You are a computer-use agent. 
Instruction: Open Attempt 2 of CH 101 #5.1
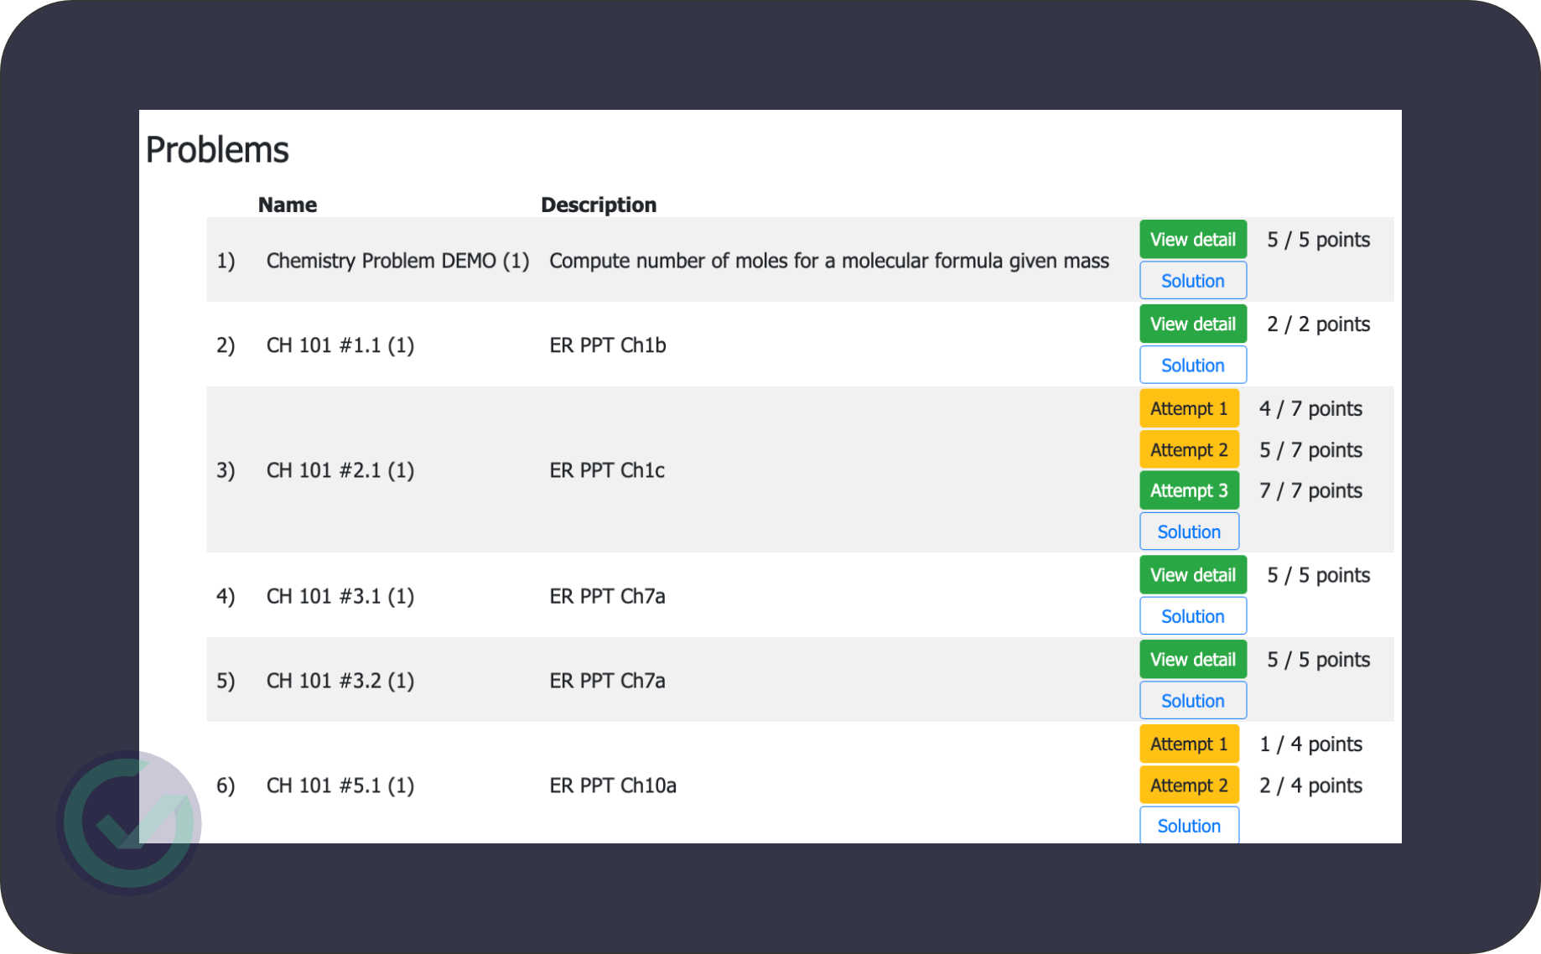coord(1188,785)
